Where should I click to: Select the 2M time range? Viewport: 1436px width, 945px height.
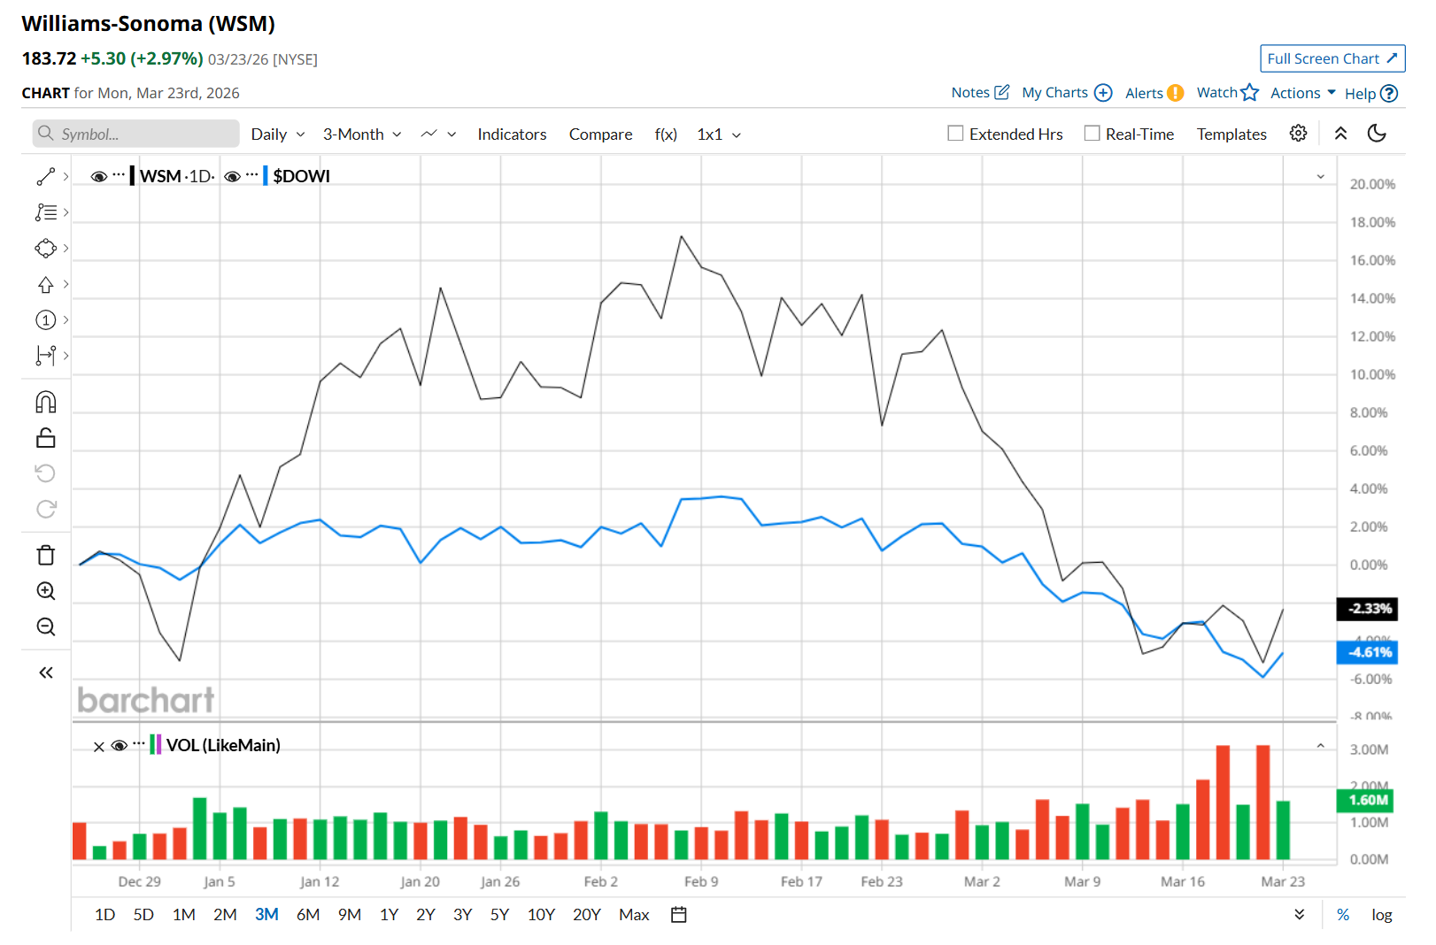point(225,915)
